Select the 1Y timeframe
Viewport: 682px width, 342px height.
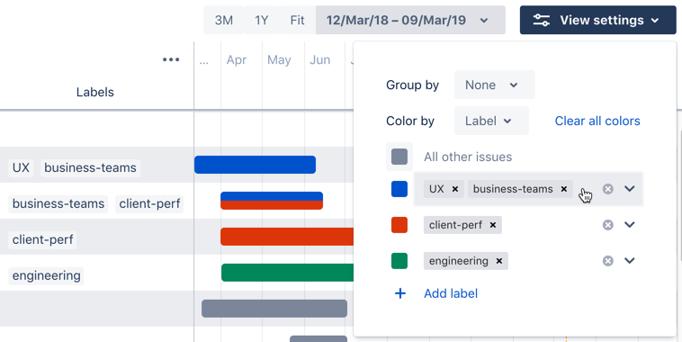[262, 20]
